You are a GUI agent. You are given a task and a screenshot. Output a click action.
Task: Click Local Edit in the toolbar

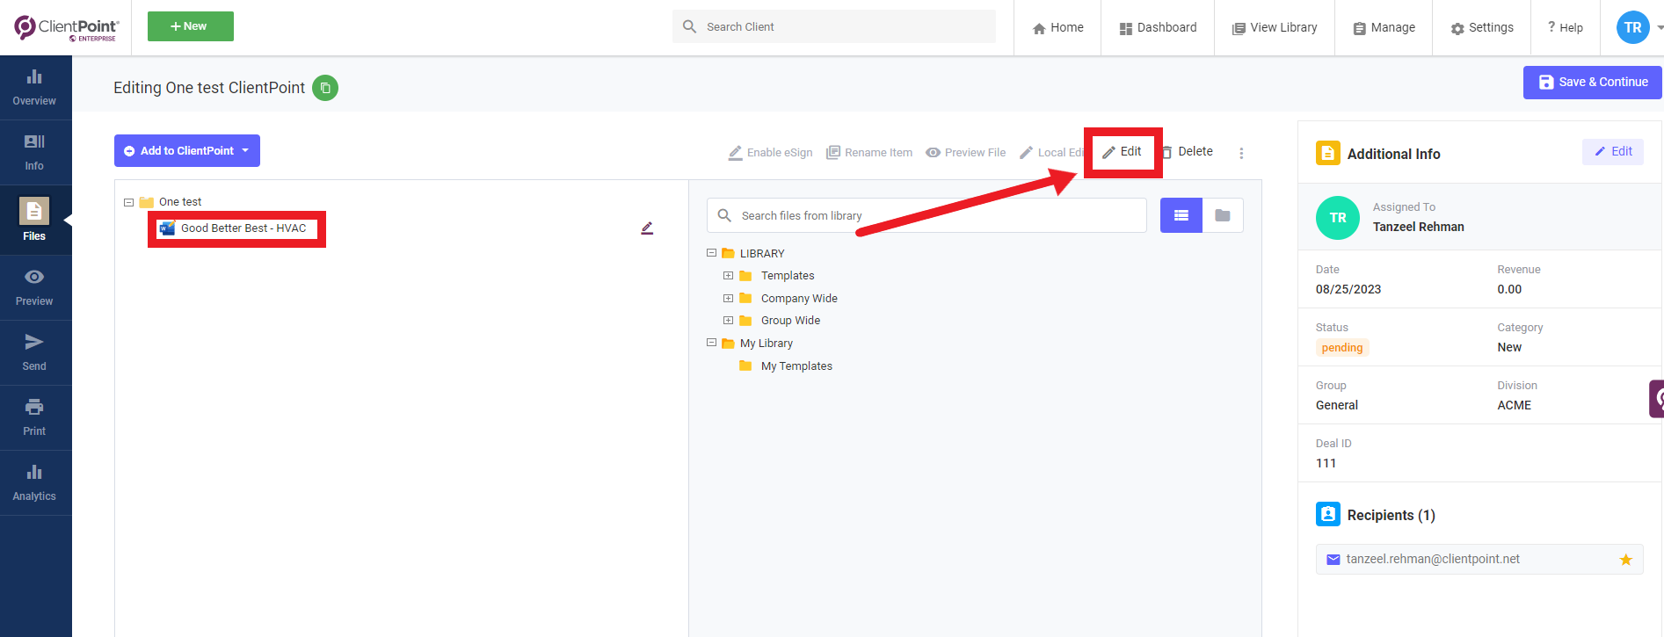(1051, 153)
